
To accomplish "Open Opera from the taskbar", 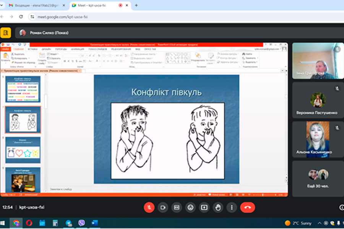I will pos(29,223).
